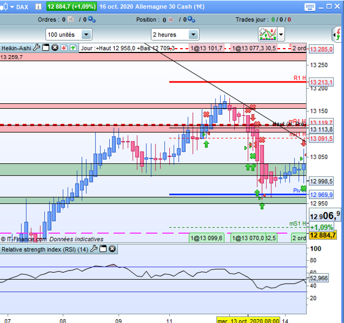
Task: Click the 16 oct. 2020 Allemagne 30 Cash title
Action: click(x=152, y=7)
